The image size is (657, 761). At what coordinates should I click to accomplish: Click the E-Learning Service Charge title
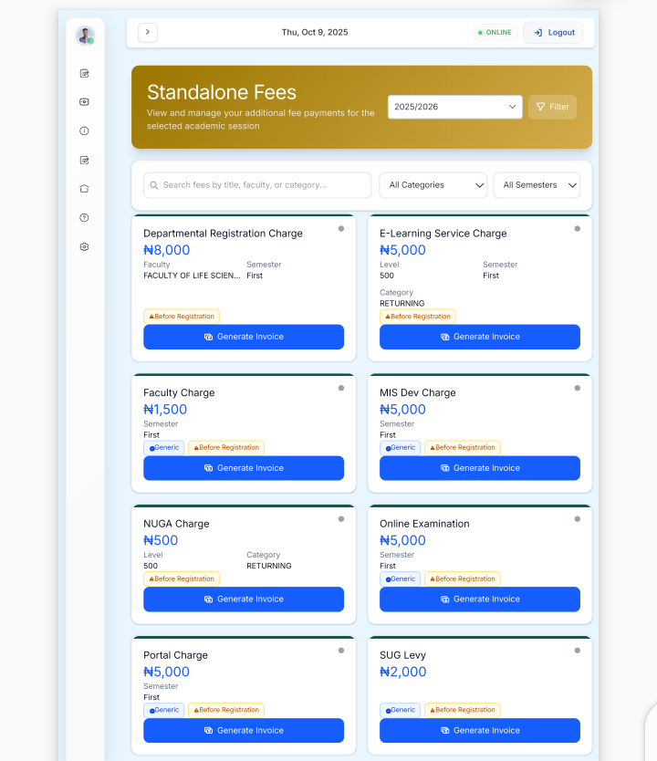(443, 234)
